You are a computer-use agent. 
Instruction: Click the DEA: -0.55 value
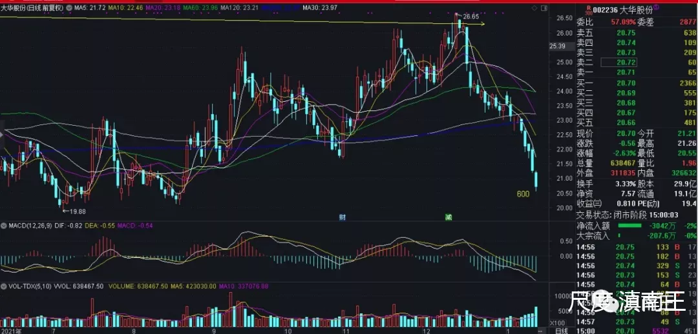(100, 226)
